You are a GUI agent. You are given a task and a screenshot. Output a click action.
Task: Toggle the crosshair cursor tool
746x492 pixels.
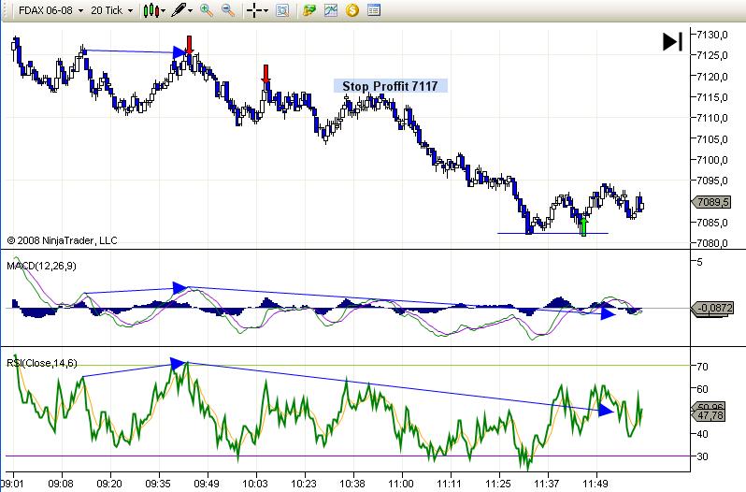click(x=252, y=11)
